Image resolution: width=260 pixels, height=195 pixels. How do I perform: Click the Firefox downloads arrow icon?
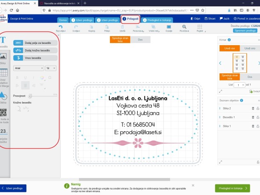point(229,10)
